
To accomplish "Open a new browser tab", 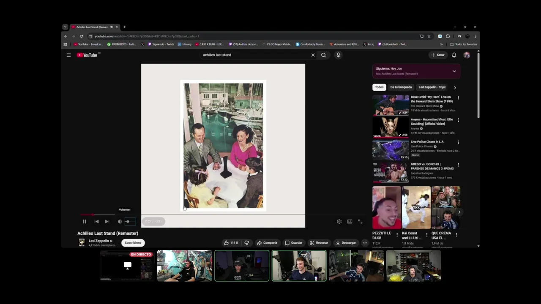I will click(x=124, y=27).
